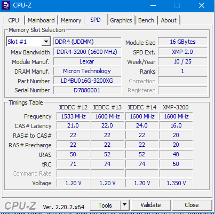The height and width of the screenshot is (214, 215).
Task: Click the CPU-Z app icon in title bar
Action: click(x=6, y=5)
